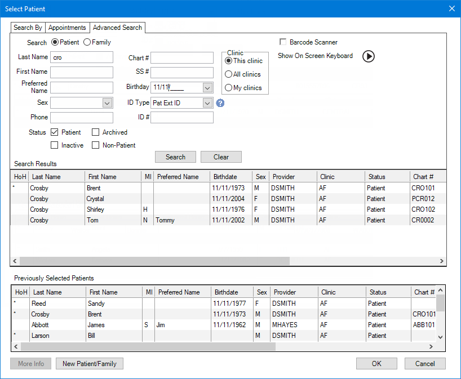Click Previously Selected Patients scroll right arrow
This screenshot has height=379, width=461.
(x=431, y=347)
